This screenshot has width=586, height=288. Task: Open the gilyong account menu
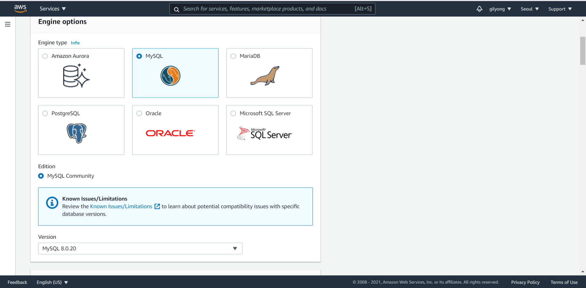click(500, 9)
